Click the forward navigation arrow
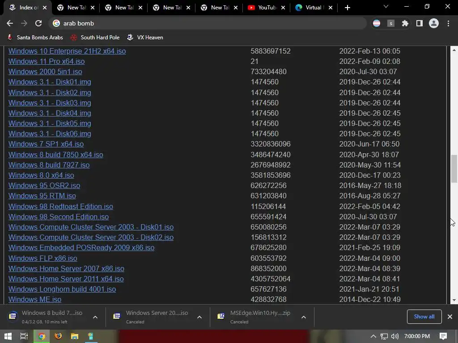Viewport: 458px width, 343px height. 24,23
